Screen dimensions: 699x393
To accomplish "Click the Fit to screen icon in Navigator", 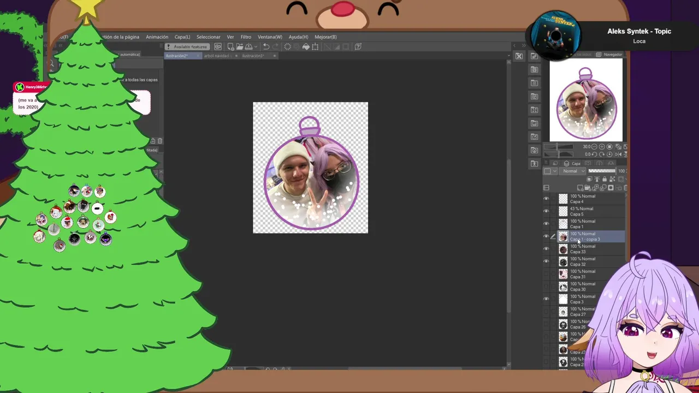I will coord(609,147).
